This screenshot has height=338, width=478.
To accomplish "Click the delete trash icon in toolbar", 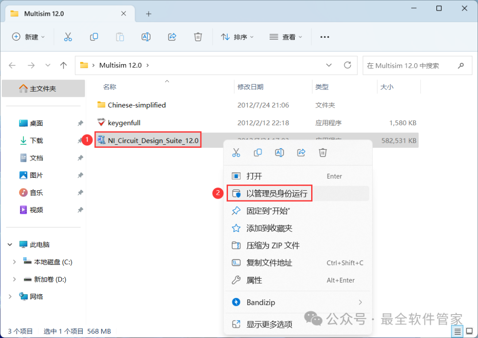I will point(198,37).
